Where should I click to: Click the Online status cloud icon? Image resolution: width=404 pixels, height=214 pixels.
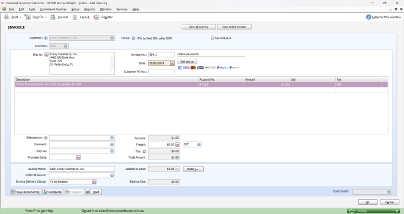352,211
